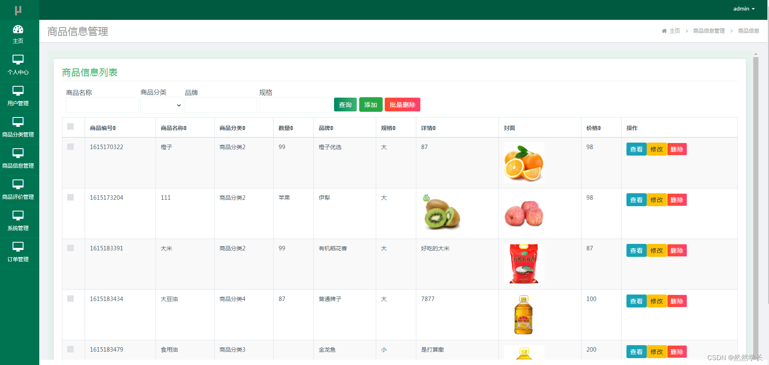
Task: Click the scrollbar up arrow
Action: click(x=756, y=54)
